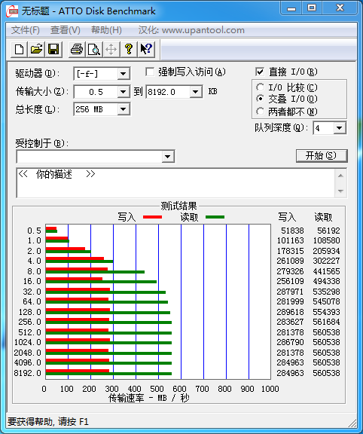
Task: Select the I/O 比较 radio option
Action: pos(260,87)
